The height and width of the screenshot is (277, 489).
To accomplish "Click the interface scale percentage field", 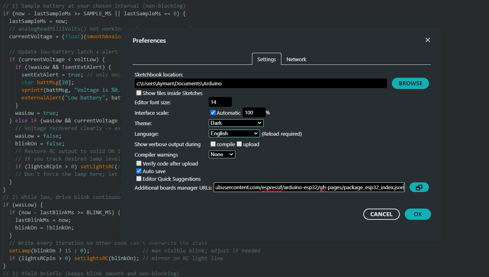I will pos(254,113).
